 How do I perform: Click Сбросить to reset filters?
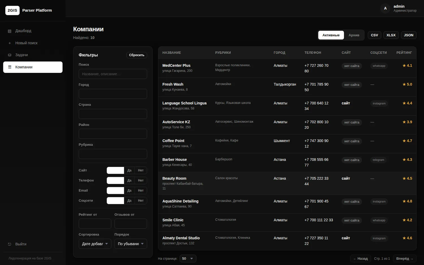pyautogui.click(x=137, y=55)
